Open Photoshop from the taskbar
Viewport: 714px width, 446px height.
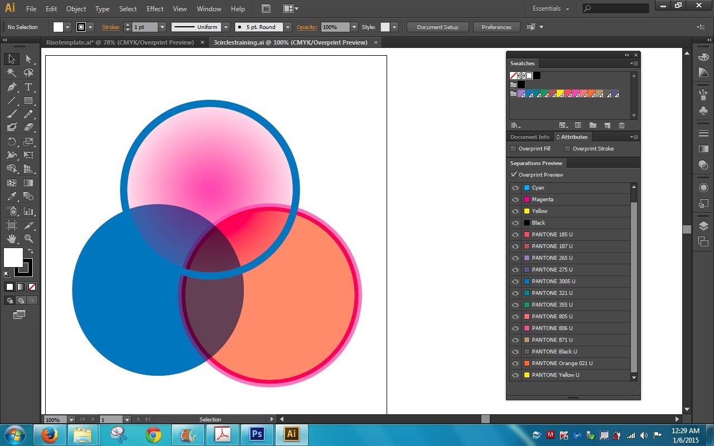tap(257, 434)
